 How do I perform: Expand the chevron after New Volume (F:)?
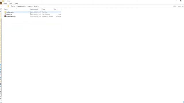tap(27, 6)
